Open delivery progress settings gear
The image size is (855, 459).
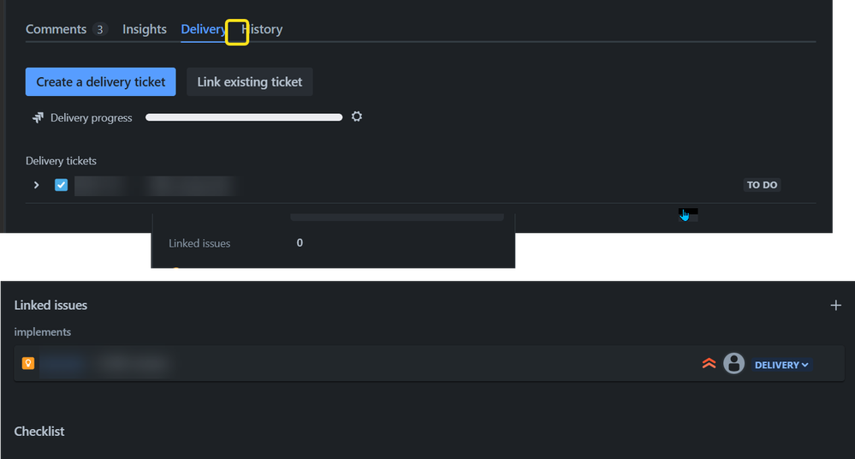(x=357, y=116)
